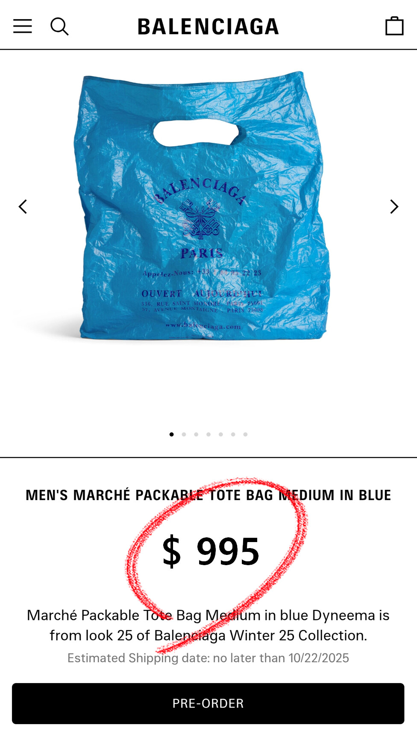Click the $ 995 price text
This screenshot has height=737, width=417.
point(211,551)
